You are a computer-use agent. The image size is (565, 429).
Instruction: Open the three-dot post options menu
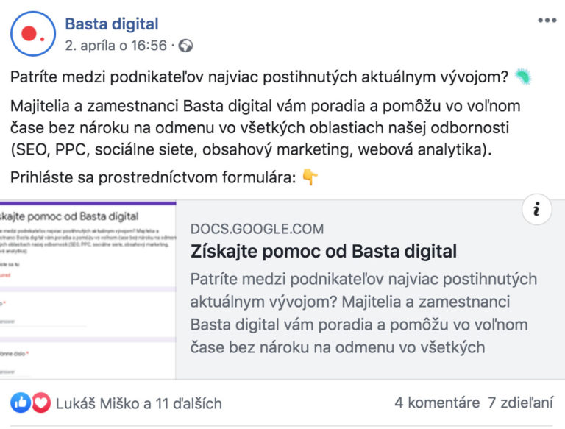point(547,21)
